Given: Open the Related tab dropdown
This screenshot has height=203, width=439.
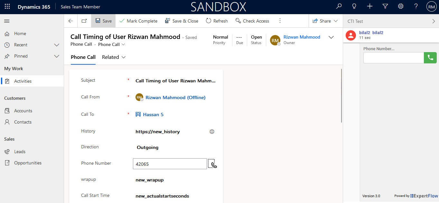Looking at the screenshot, I should point(114,57).
